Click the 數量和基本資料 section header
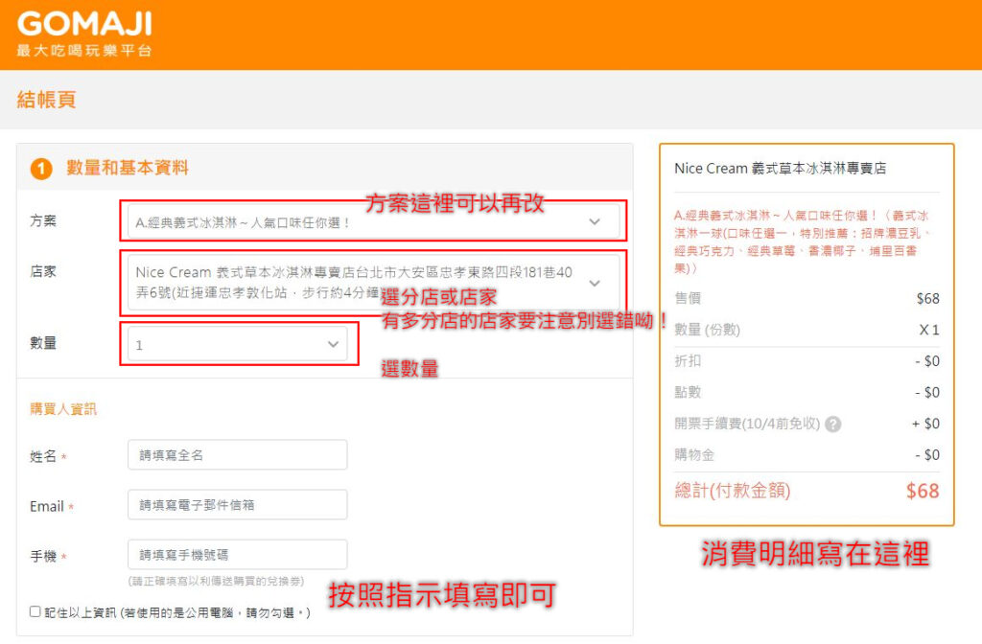The height and width of the screenshot is (644, 982). [127, 168]
